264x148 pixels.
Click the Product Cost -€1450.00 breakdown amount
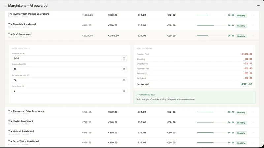(x=247, y=54)
